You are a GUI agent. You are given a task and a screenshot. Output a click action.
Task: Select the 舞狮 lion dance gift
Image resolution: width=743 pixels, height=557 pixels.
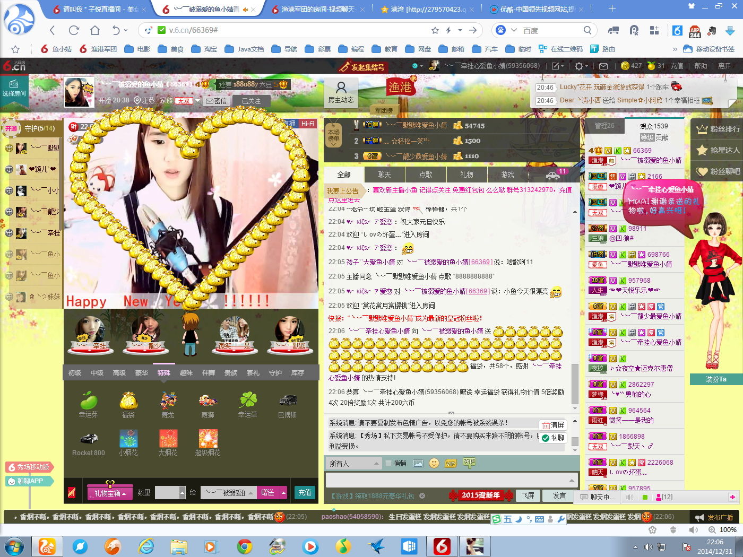point(208,404)
